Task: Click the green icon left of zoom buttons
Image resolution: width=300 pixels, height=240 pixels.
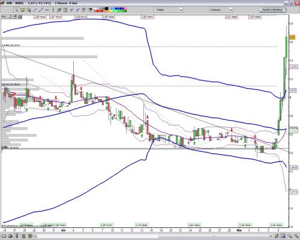Action: click(277, 236)
